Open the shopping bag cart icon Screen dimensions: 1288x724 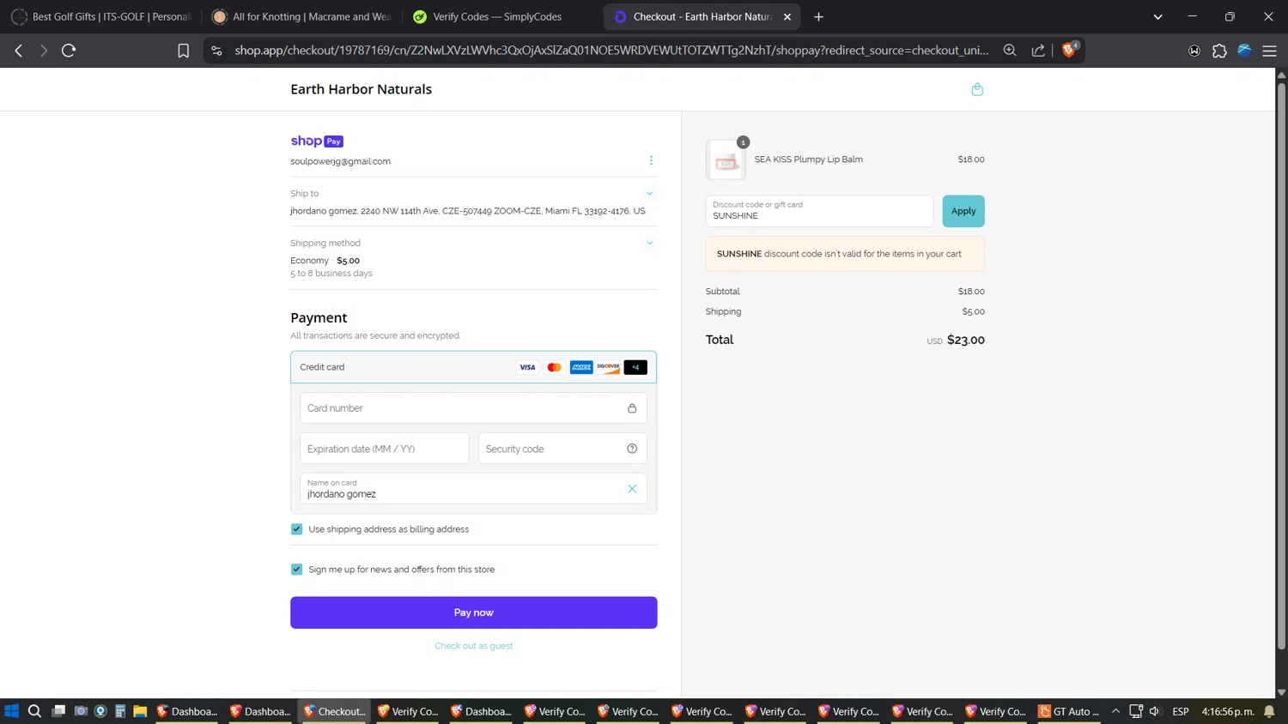977,89
